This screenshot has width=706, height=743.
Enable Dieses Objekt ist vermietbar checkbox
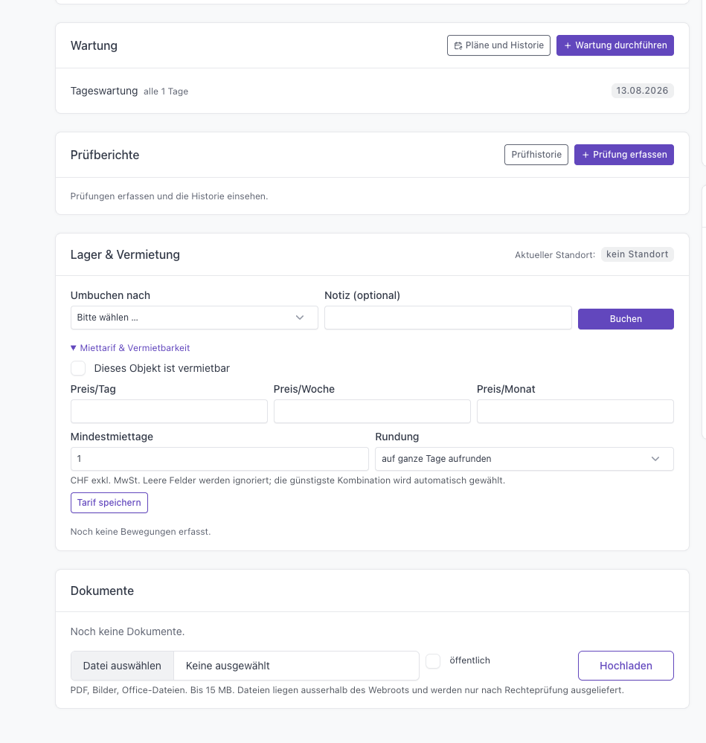[78, 368]
